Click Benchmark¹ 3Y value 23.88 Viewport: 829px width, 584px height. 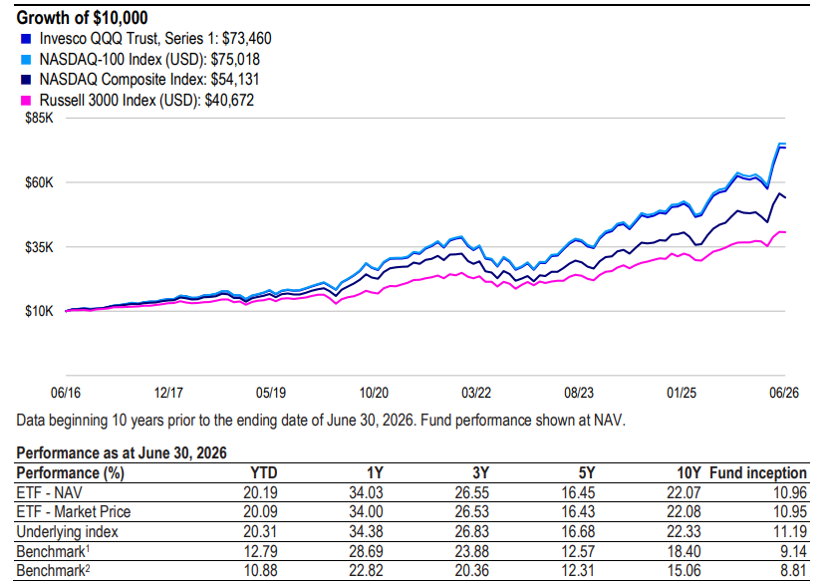tap(471, 552)
